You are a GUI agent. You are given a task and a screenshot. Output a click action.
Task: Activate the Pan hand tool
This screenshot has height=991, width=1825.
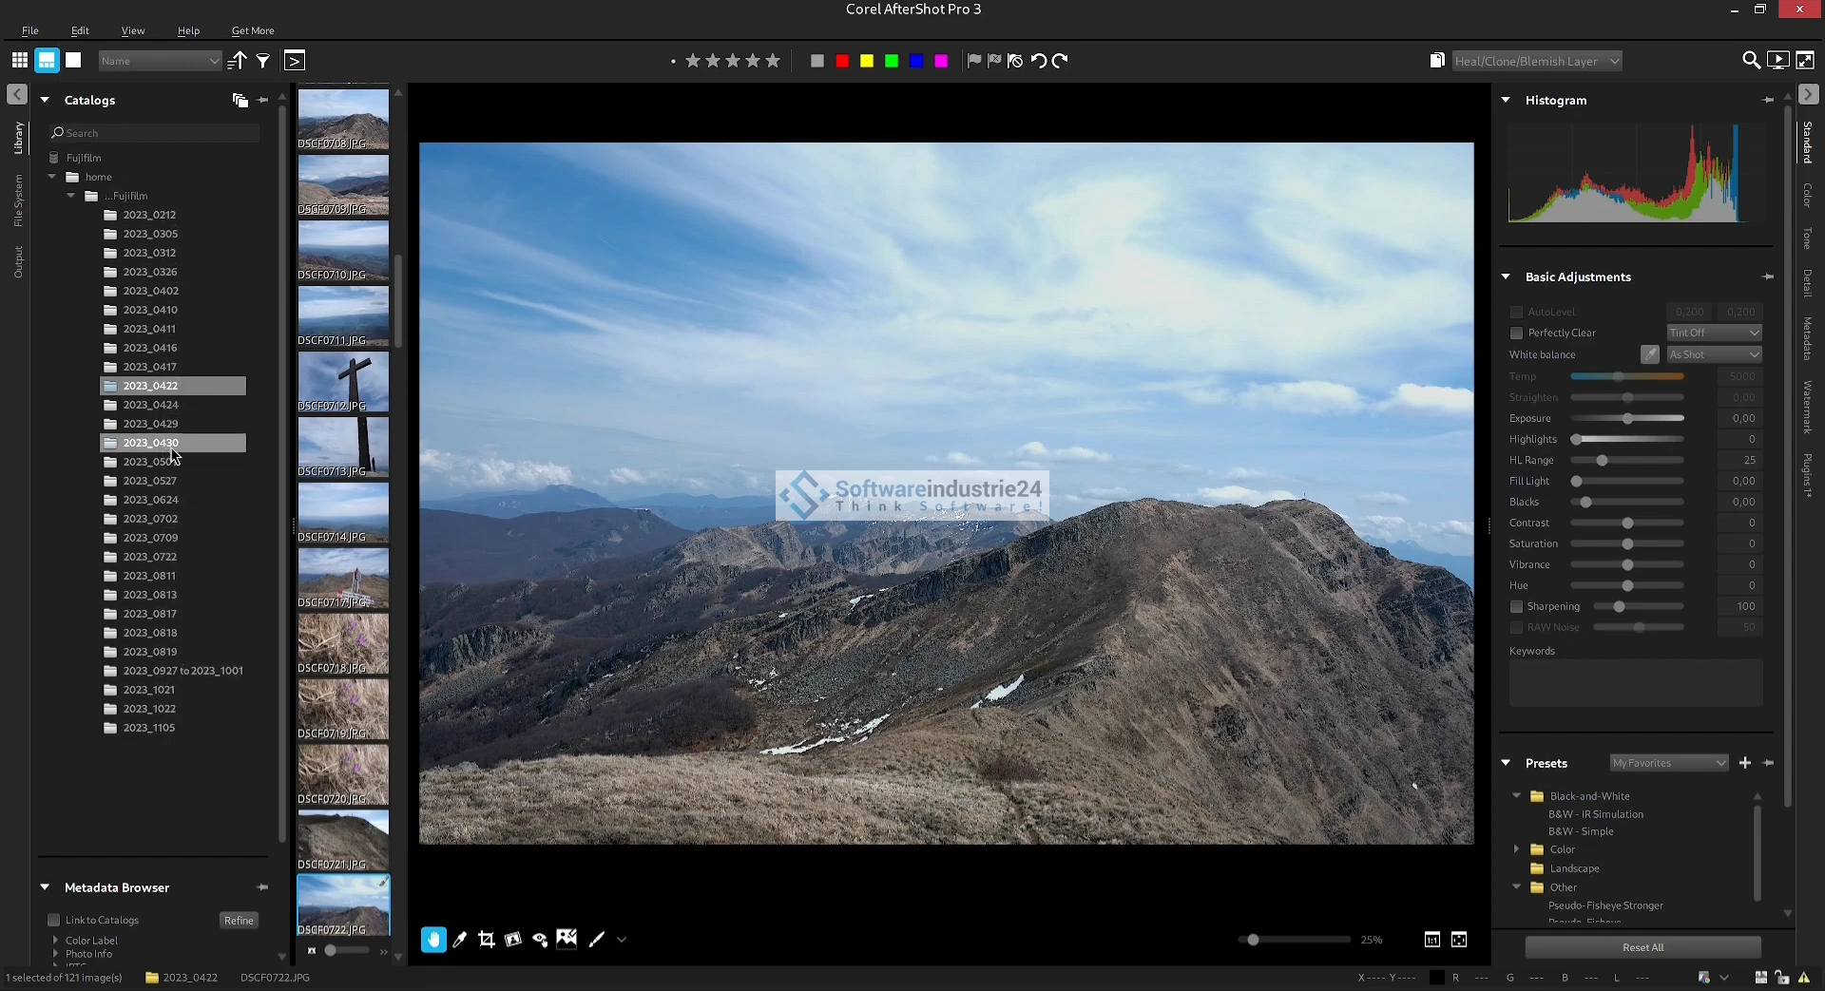point(433,940)
